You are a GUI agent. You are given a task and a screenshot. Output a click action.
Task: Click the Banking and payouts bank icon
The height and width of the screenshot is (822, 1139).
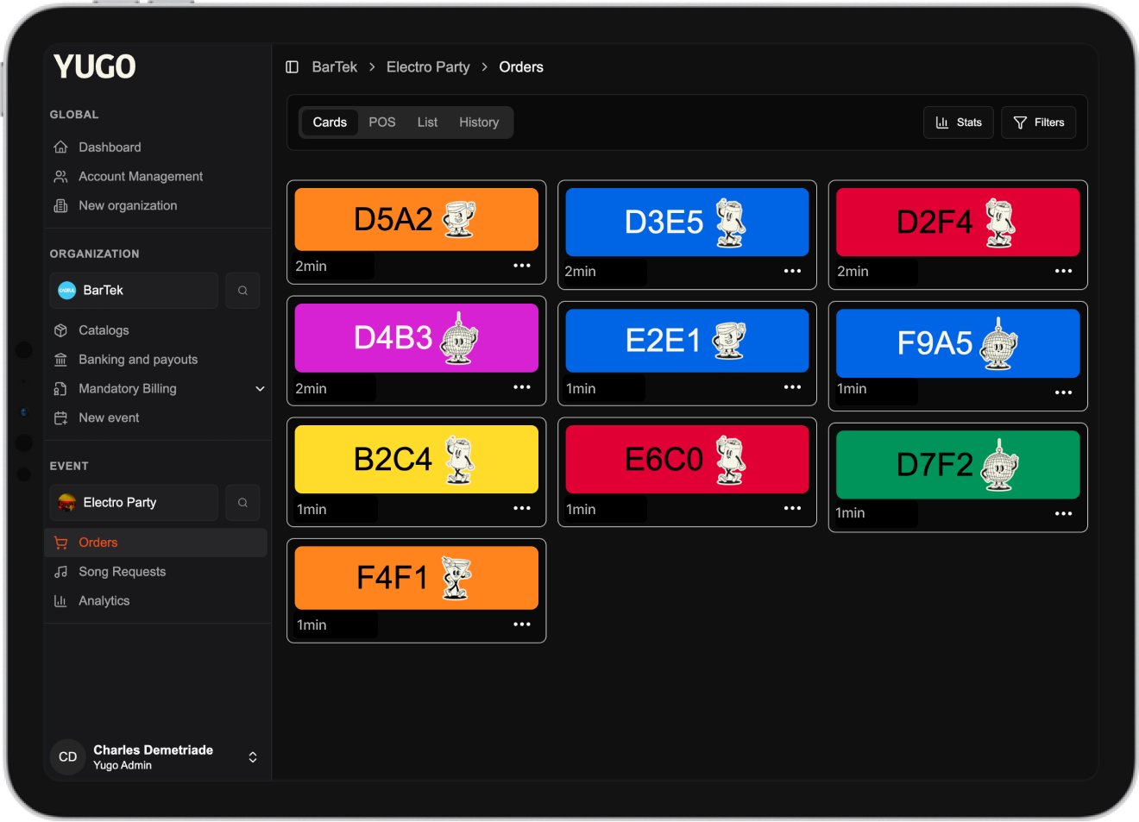60,360
